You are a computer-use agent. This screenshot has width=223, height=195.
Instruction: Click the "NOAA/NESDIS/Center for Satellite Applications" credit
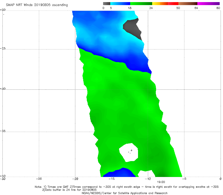click(x=124, y=193)
